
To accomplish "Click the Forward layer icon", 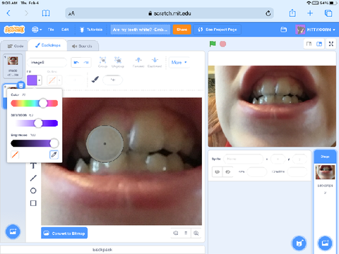I will coord(138,62).
